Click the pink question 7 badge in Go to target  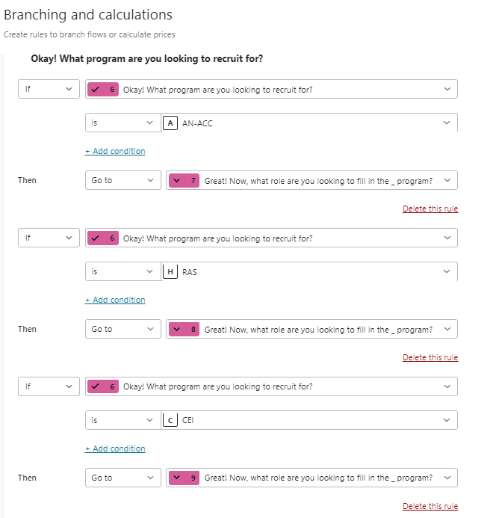point(184,181)
